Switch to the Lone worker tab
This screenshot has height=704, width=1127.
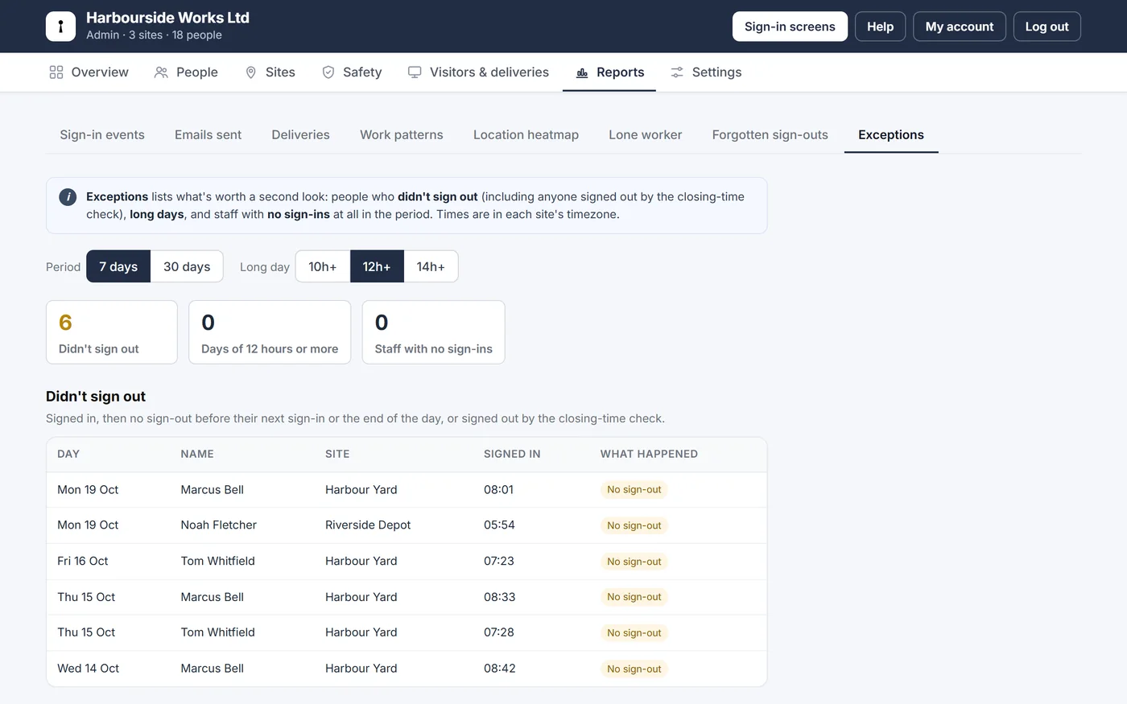tap(646, 134)
